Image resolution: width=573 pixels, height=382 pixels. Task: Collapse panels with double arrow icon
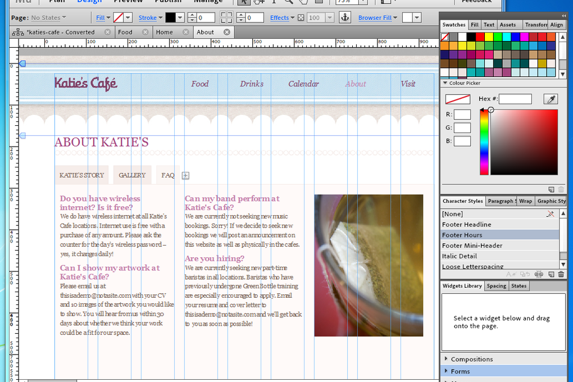(564, 16)
